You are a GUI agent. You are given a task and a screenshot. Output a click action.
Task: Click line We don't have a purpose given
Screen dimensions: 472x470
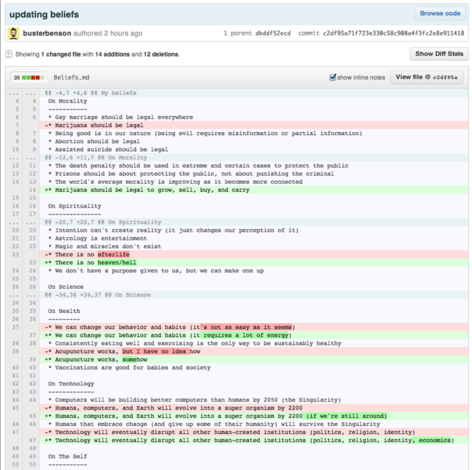(x=254, y=271)
